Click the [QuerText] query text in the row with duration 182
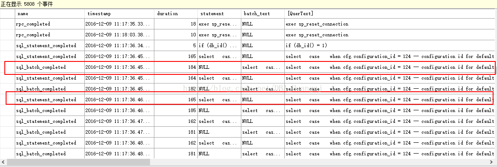The image size is (497, 167). pos(390,89)
